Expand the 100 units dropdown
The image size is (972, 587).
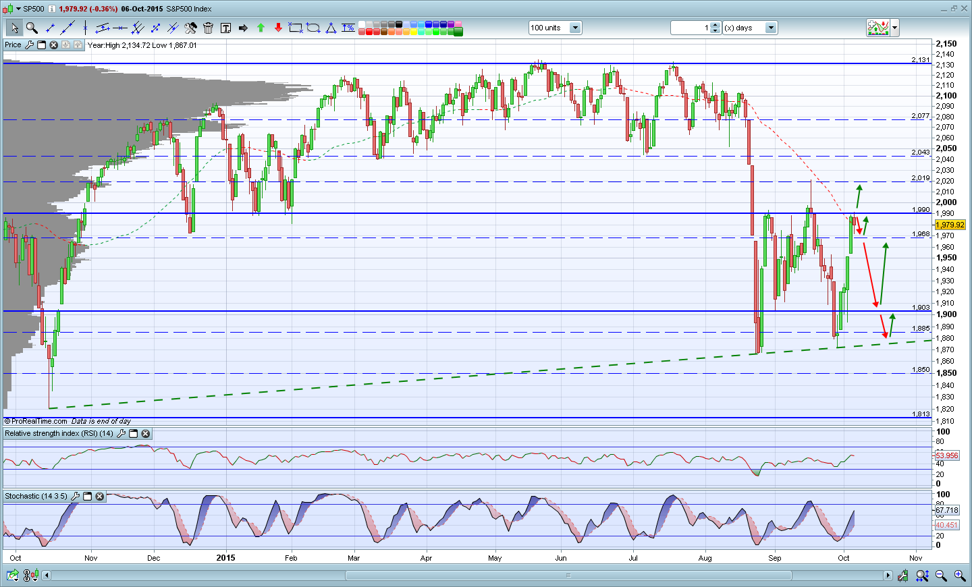click(x=575, y=28)
